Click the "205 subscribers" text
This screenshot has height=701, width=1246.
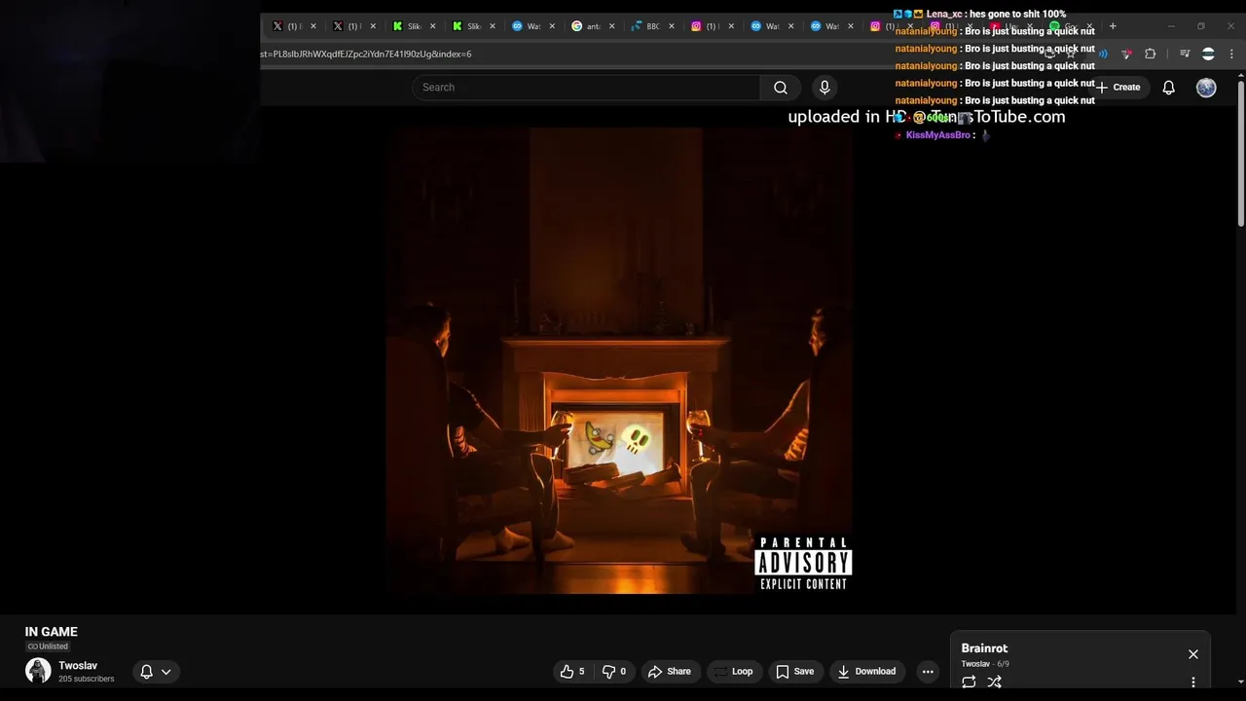(x=87, y=679)
